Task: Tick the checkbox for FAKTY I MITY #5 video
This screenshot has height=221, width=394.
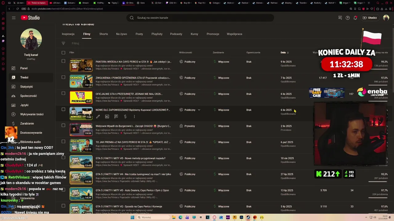Action: pos(63,157)
